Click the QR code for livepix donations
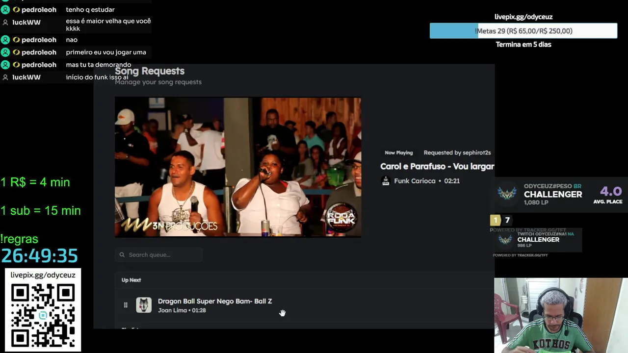The height and width of the screenshot is (353, 628). pos(43,316)
